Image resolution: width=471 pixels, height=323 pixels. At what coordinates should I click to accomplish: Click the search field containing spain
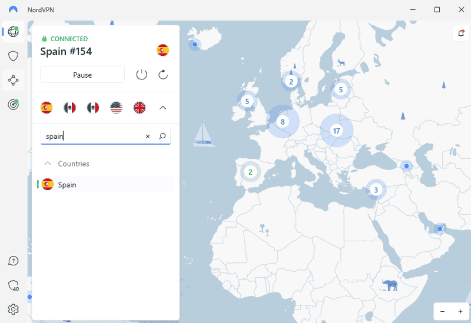[106, 136]
